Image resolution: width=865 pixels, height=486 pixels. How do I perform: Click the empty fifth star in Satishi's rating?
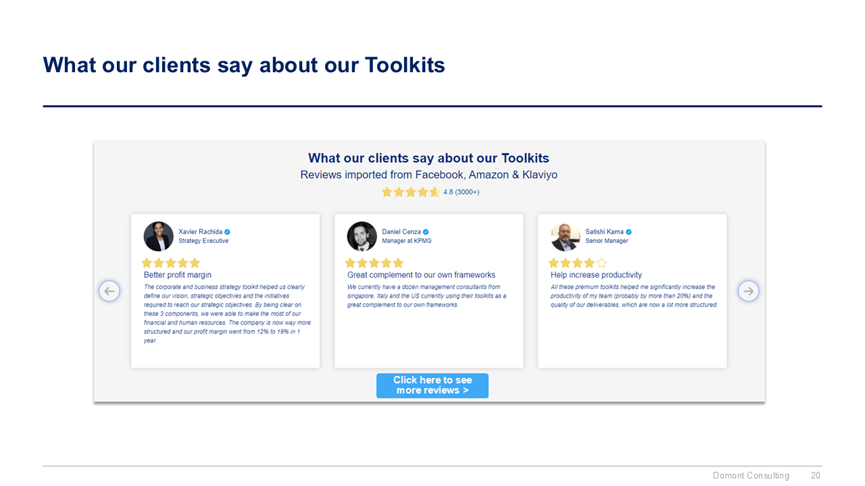601,263
